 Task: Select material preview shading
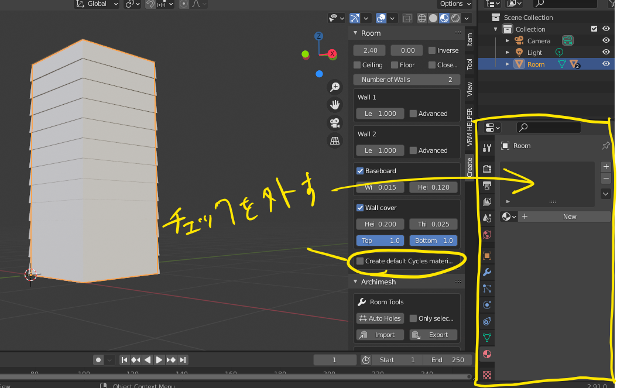444,18
